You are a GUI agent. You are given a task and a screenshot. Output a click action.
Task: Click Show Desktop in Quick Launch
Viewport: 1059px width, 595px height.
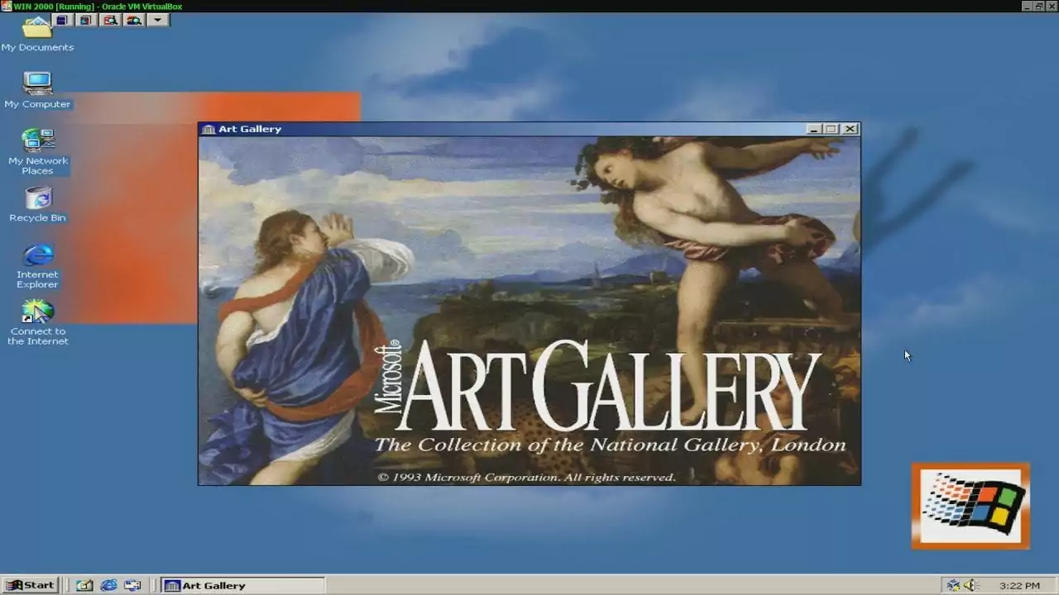point(84,585)
